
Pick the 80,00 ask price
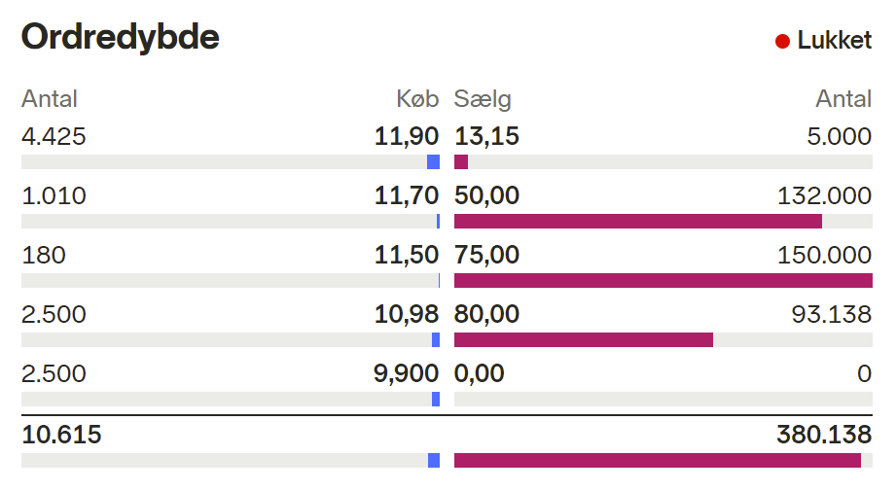click(x=486, y=314)
